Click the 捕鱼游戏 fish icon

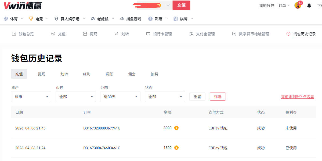pos(122,19)
